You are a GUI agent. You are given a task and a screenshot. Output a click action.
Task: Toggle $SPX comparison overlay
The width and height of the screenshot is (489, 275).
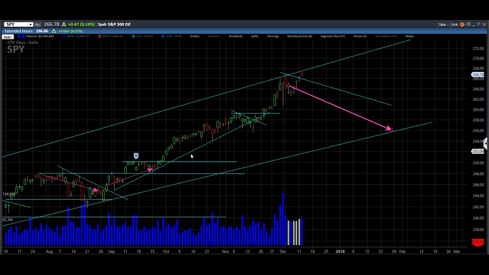(111, 36)
